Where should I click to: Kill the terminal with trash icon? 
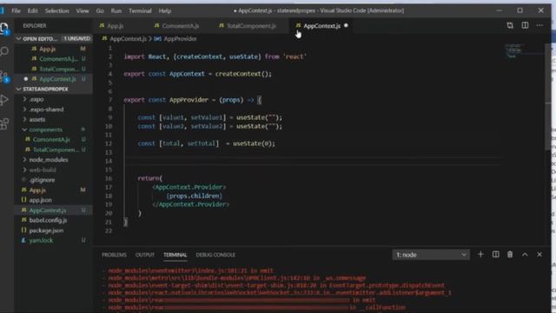coord(510,255)
